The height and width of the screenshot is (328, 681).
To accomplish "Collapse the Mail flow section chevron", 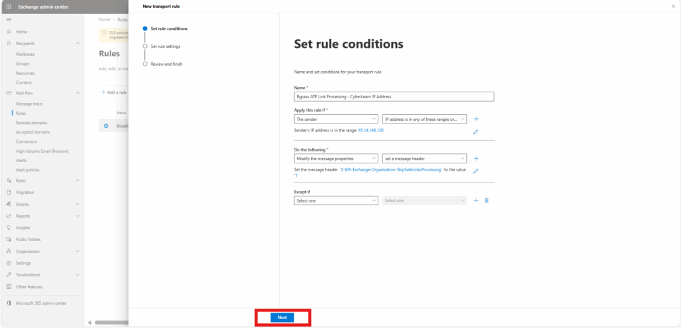I will click(78, 93).
